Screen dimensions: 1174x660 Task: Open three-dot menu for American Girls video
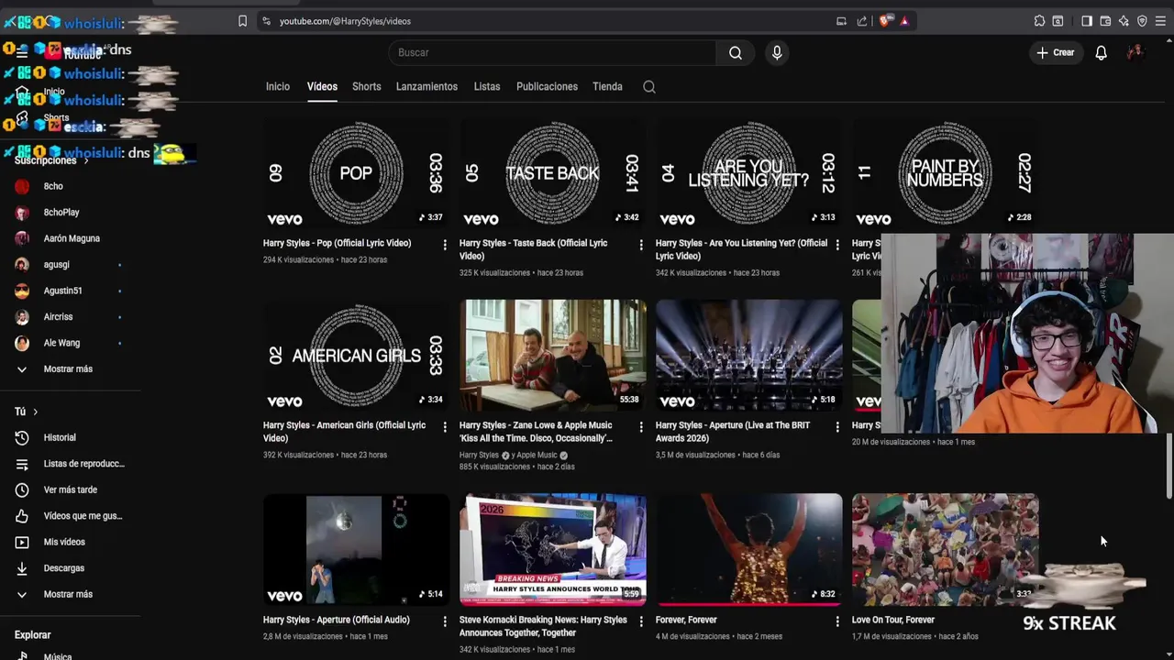[x=445, y=427]
